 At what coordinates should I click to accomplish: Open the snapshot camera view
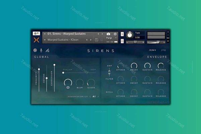pos(109,34)
